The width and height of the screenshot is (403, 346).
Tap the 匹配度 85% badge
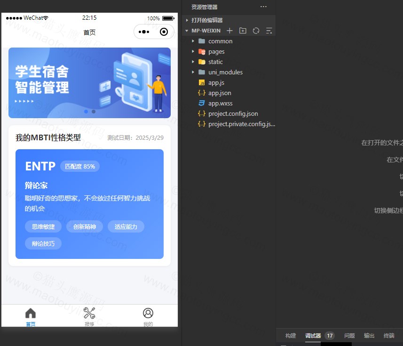[x=80, y=167]
